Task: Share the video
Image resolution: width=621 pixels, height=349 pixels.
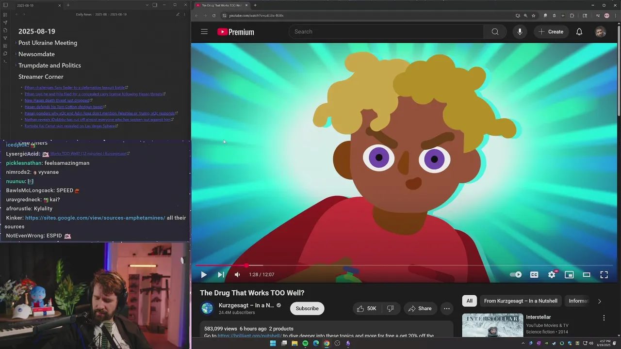Action: 420,308
